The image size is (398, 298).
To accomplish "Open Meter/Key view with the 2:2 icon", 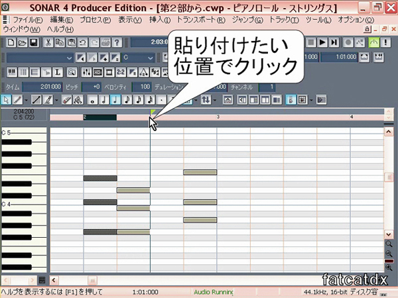I will [x=121, y=72].
